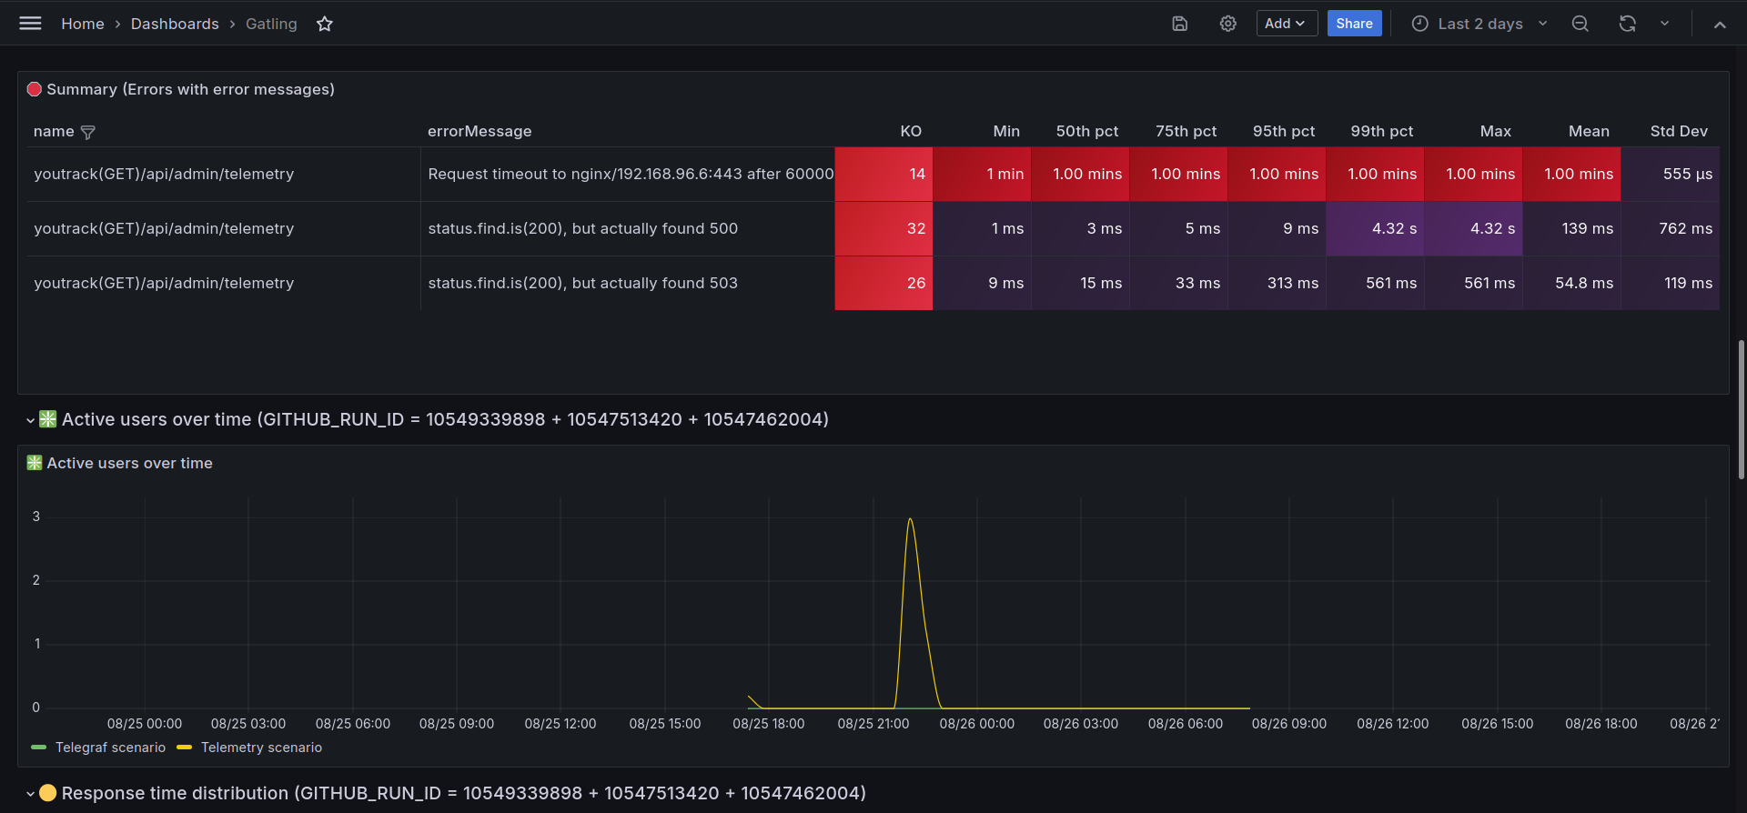Save the dashboard with disk icon
1747x813 pixels.
tap(1180, 24)
